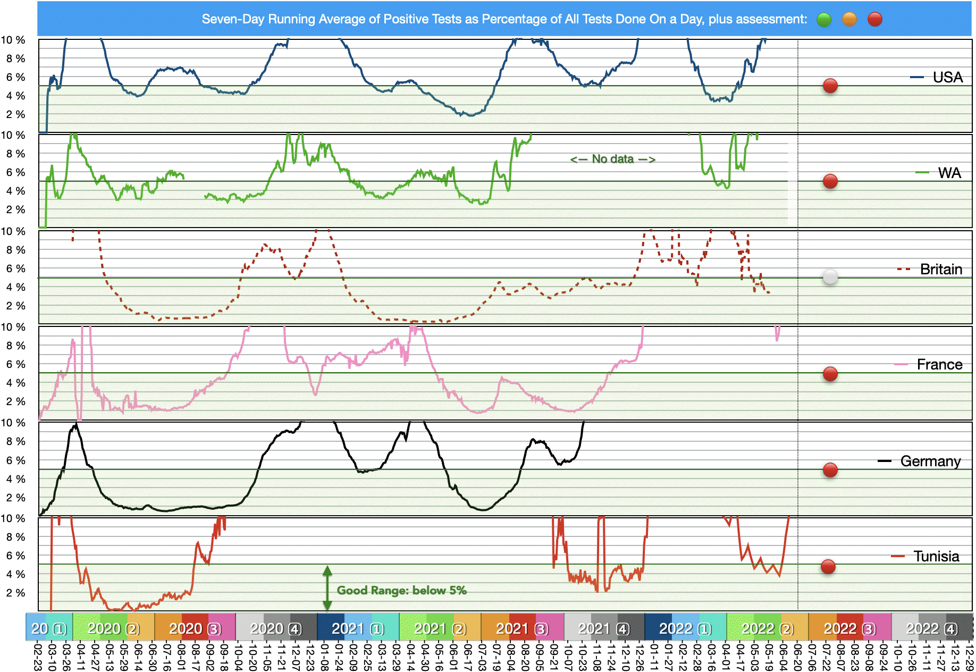Click the 2021 quarter 4 color band

pos(604,628)
